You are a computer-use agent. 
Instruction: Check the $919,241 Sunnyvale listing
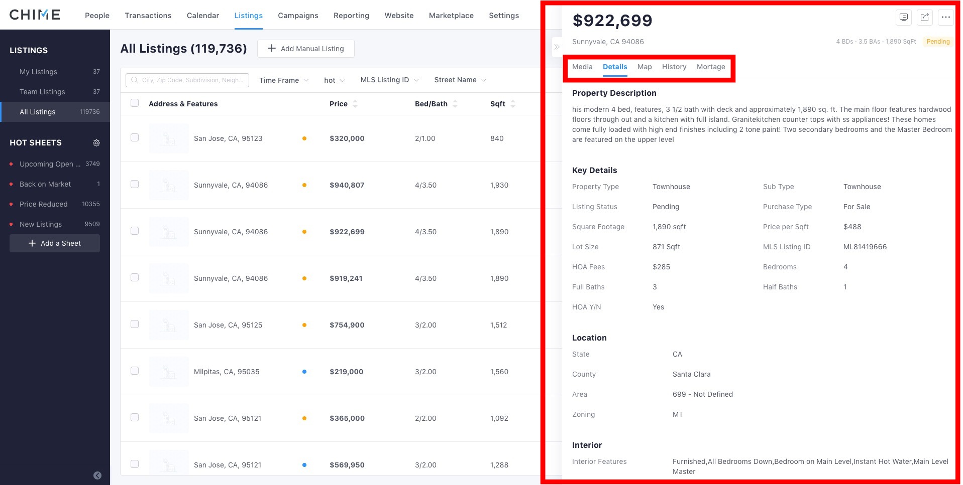[x=135, y=277]
